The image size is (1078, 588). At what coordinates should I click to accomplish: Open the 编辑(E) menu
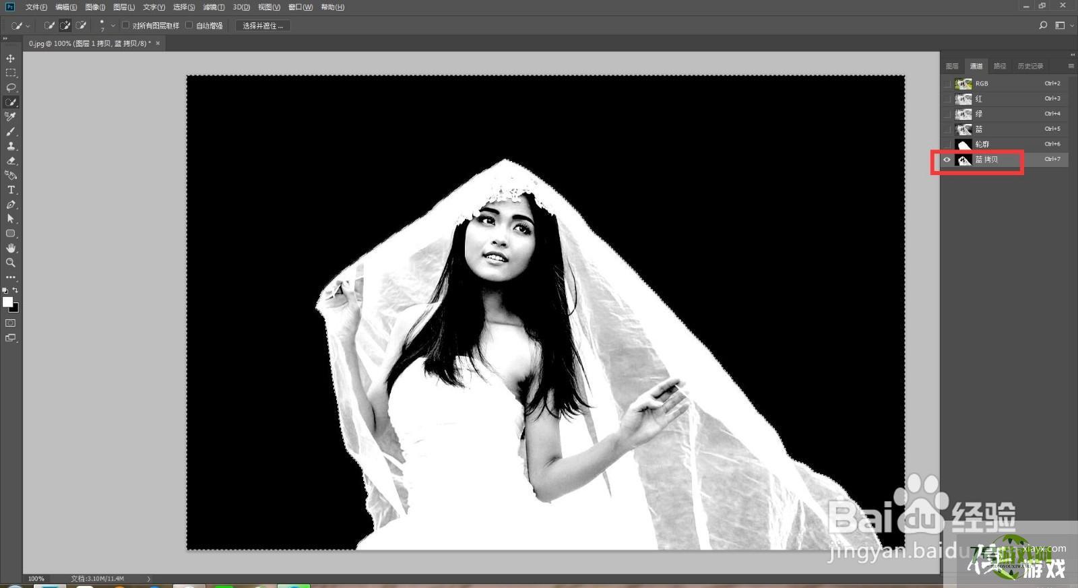pos(66,7)
